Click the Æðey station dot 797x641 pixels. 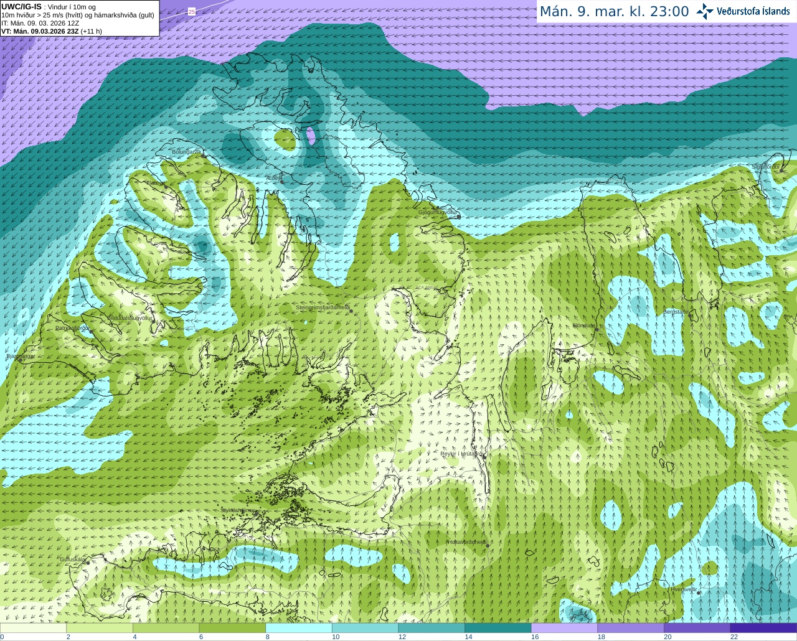pos(282,182)
